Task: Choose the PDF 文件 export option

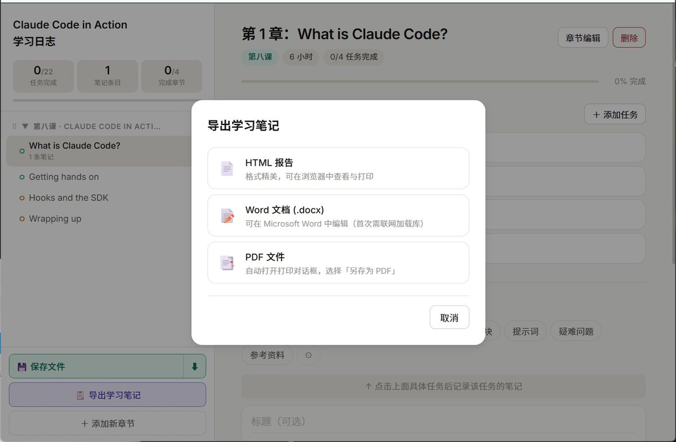Action: 338,263
